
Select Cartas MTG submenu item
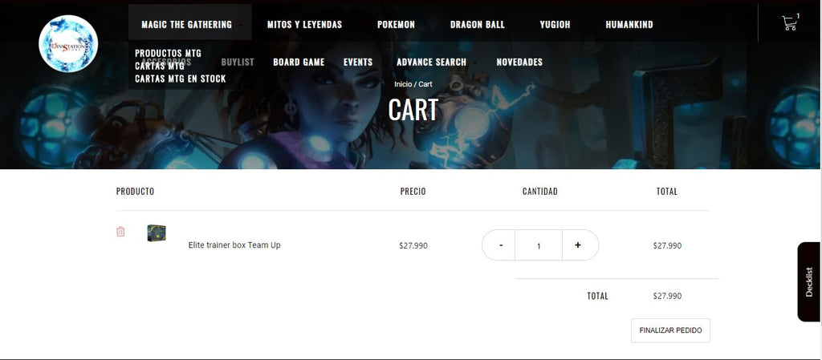160,66
